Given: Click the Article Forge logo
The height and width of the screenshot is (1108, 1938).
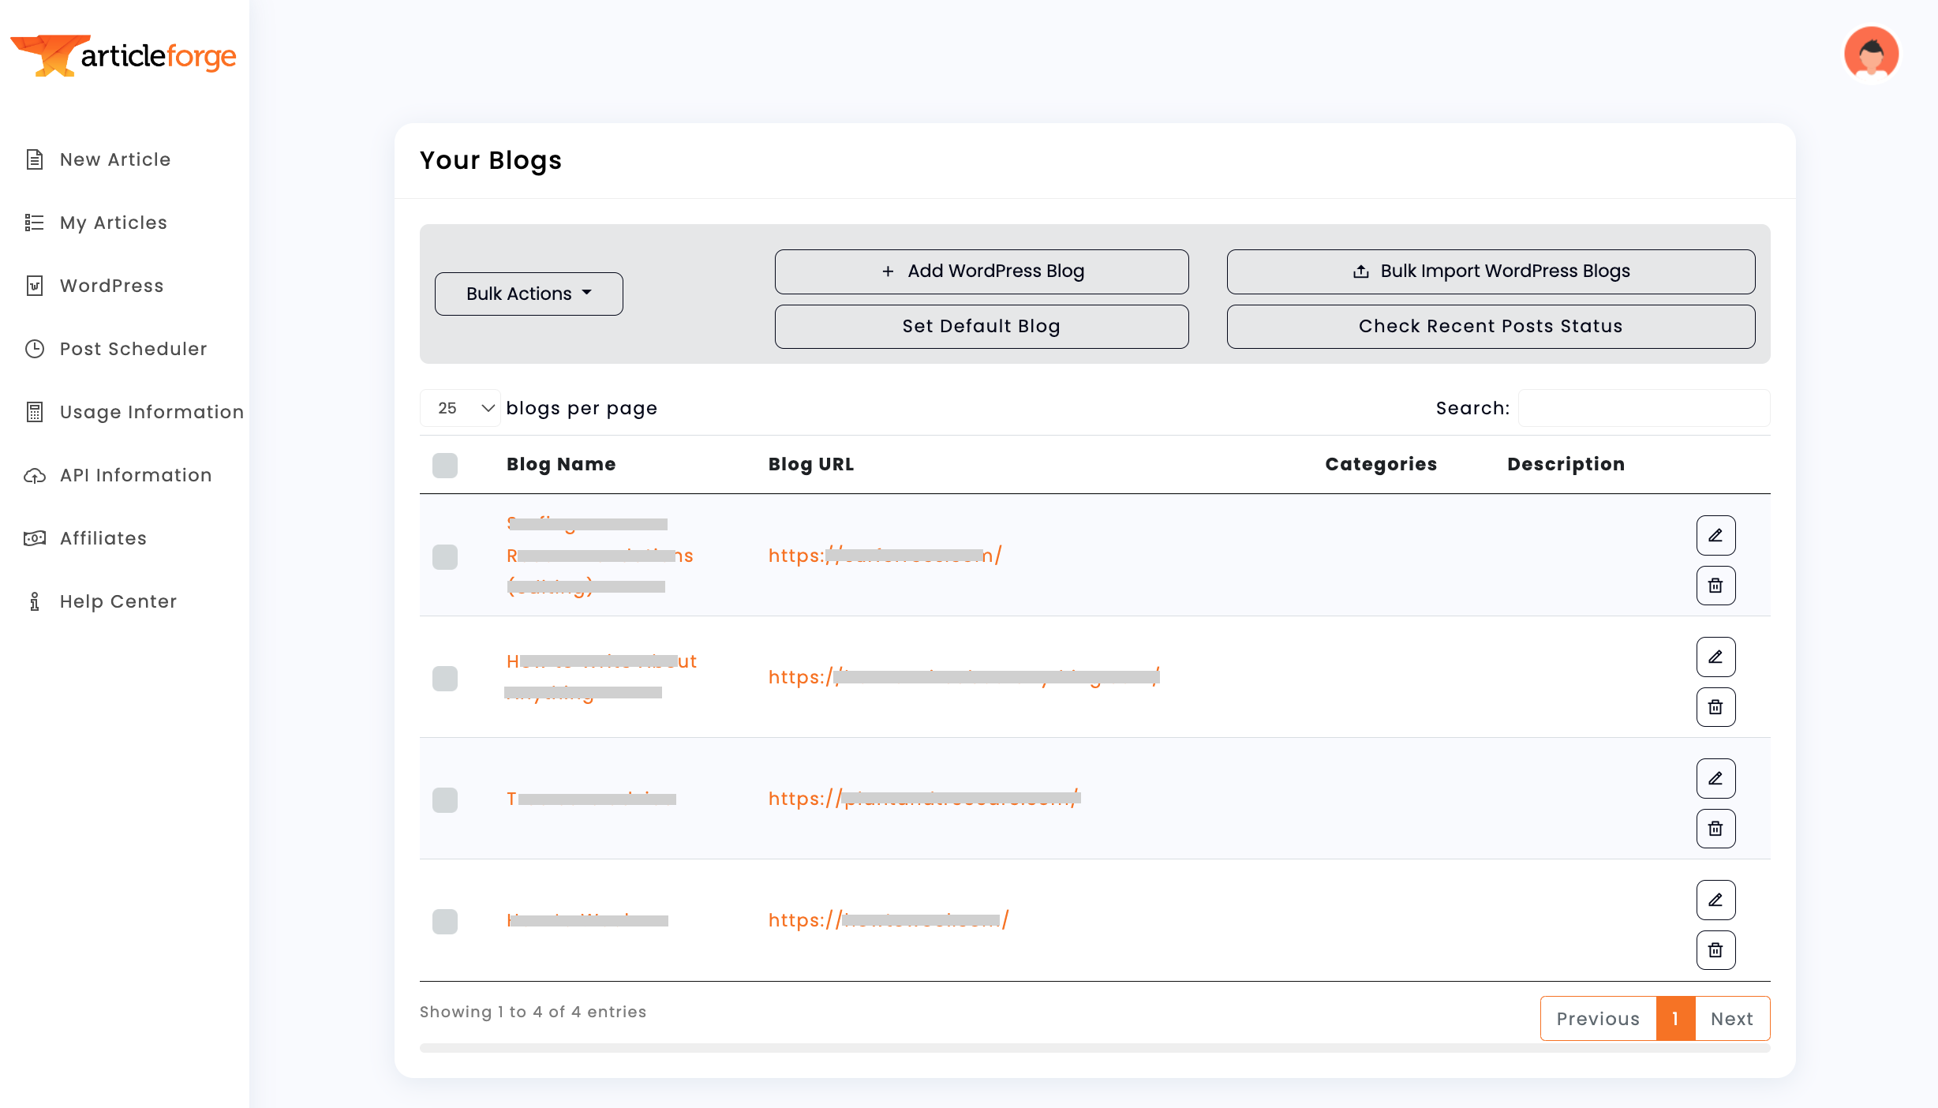Looking at the screenshot, I should click(124, 56).
